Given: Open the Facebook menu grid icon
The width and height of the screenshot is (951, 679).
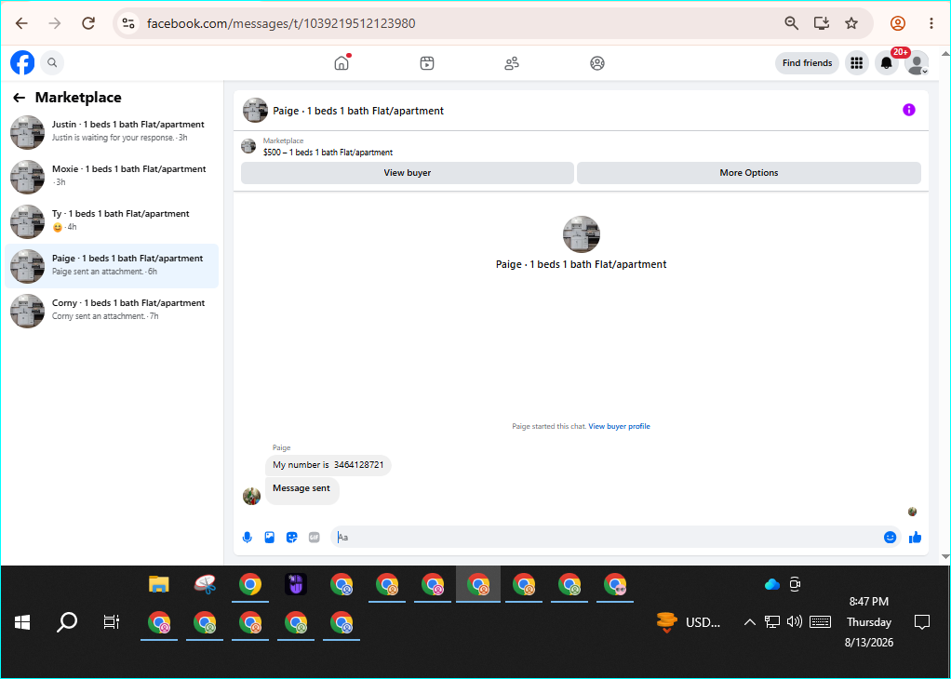Looking at the screenshot, I should (856, 63).
